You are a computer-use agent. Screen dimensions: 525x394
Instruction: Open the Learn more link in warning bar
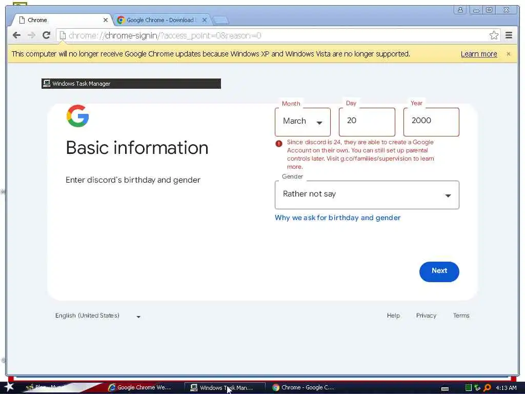[479, 54]
